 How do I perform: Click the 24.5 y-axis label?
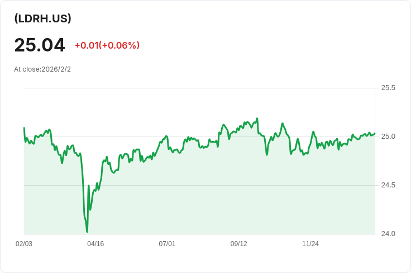pyautogui.click(x=388, y=185)
